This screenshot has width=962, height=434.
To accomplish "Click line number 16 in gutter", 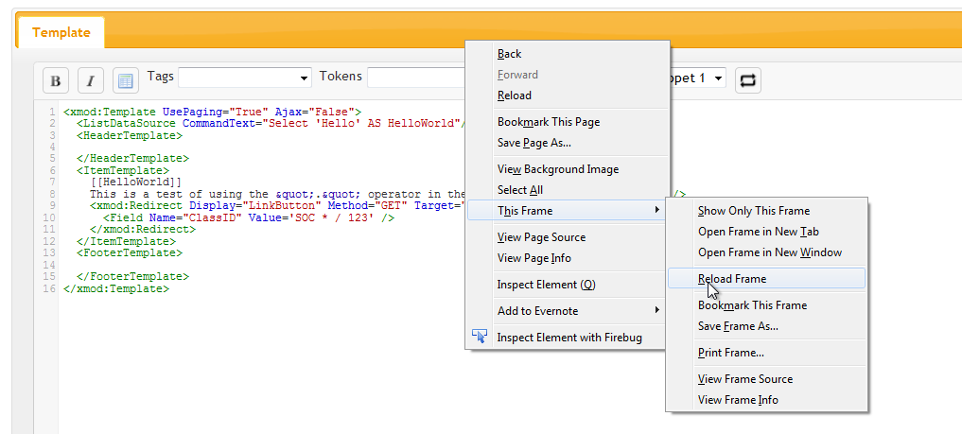I will tap(50, 288).
